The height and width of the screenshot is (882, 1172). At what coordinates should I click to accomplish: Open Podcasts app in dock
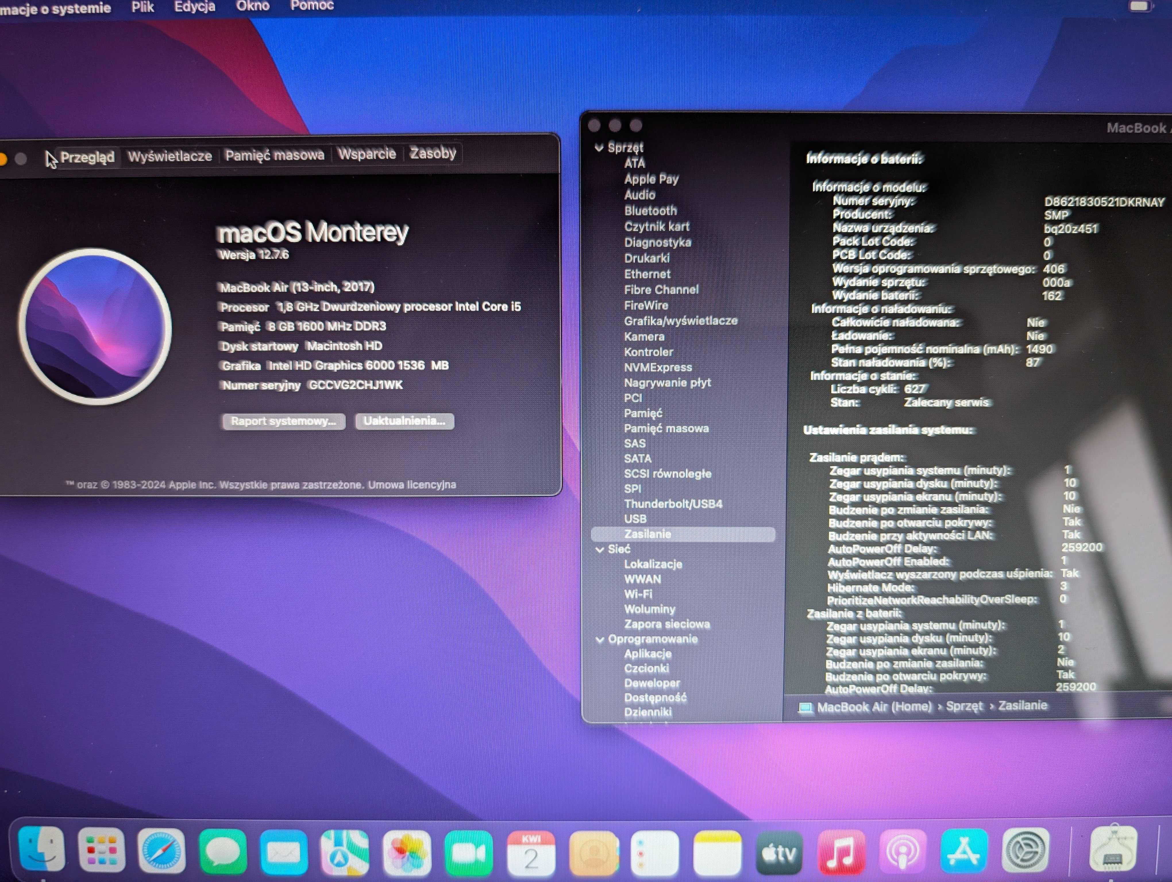point(903,851)
